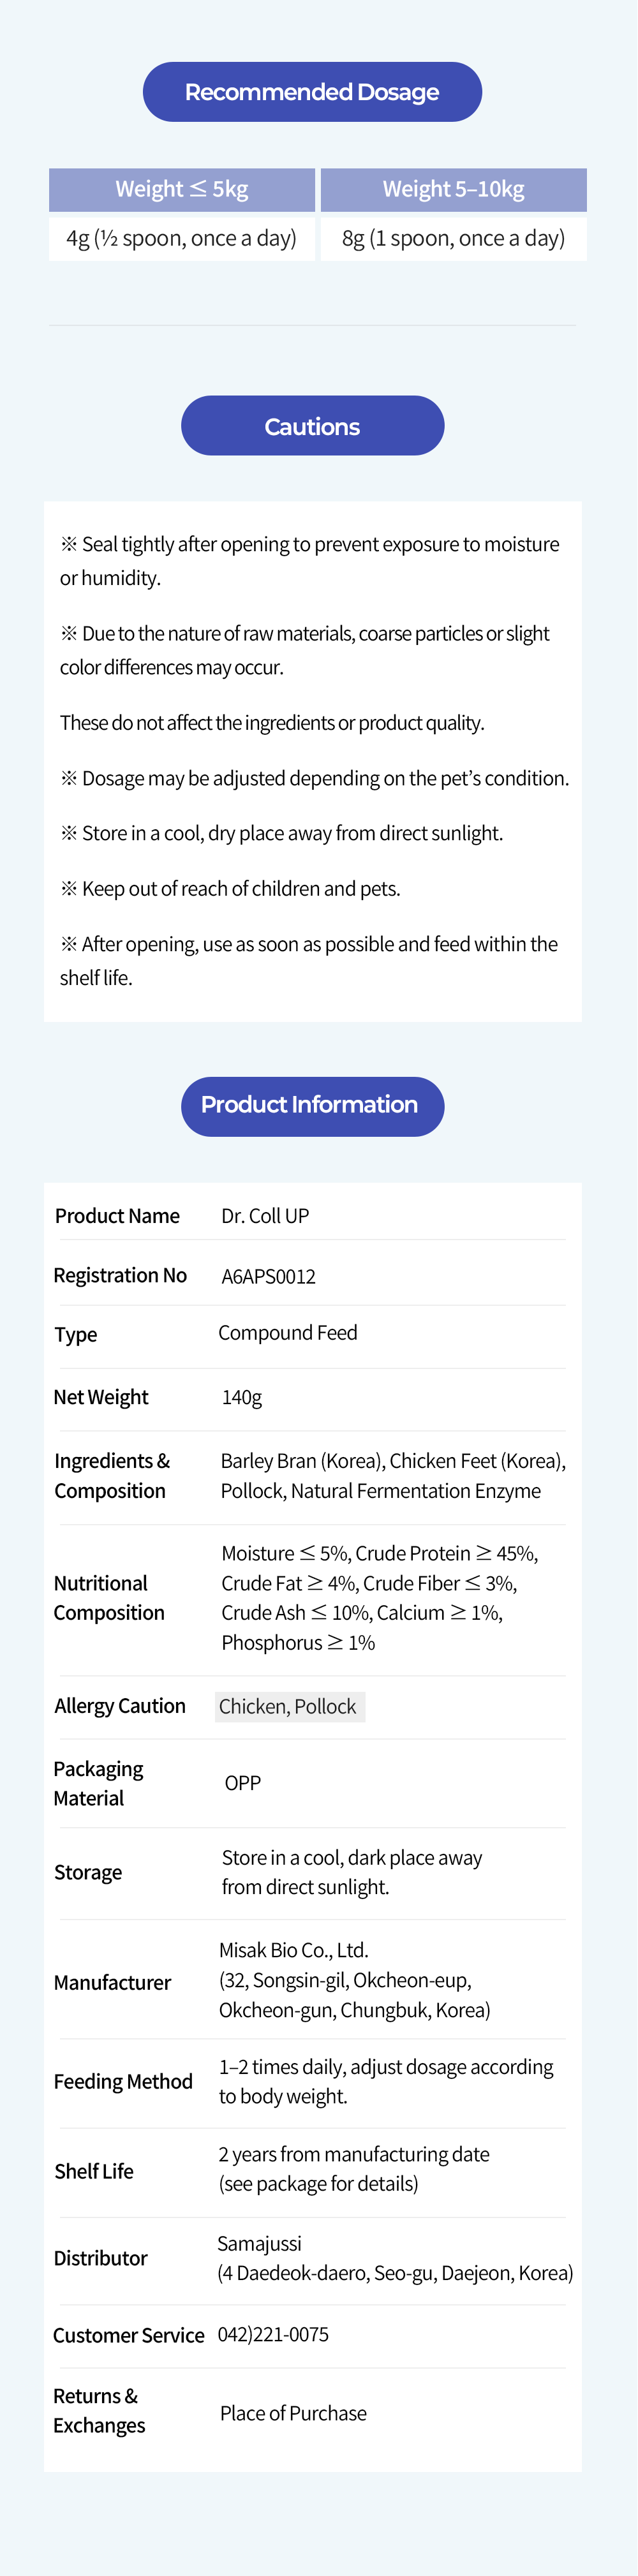Image resolution: width=638 pixels, height=2576 pixels.
Task: Click the OPP packaging material value
Action: (x=243, y=1783)
